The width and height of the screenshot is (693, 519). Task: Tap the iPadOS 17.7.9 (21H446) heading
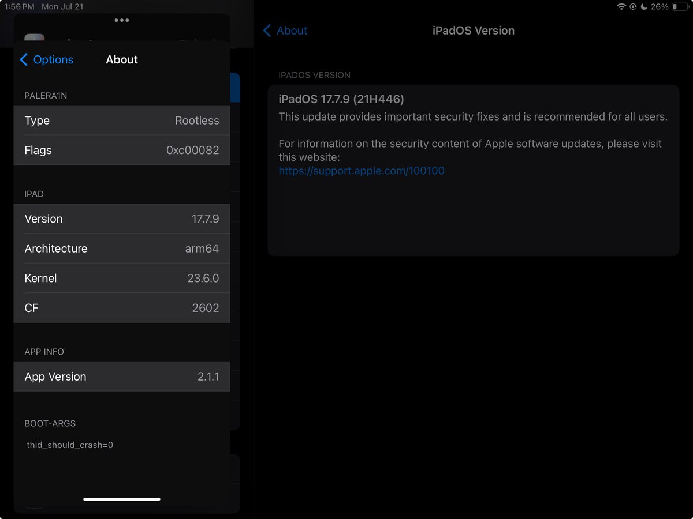tap(341, 99)
